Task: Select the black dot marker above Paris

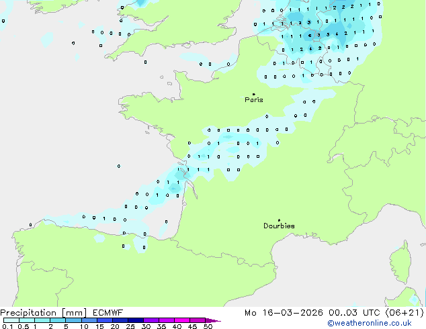Action: click(x=254, y=94)
